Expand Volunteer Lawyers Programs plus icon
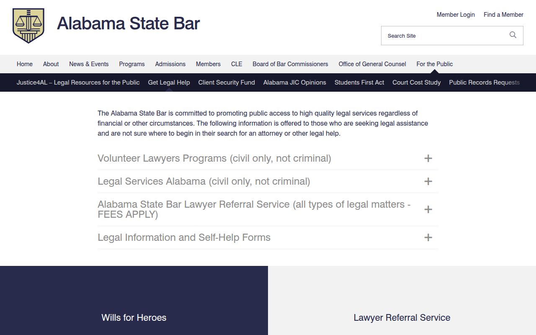The height and width of the screenshot is (335, 536). pyautogui.click(x=428, y=158)
